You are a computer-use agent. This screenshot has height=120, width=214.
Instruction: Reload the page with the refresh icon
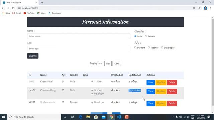pyautogui.click(x=13, y=8)
